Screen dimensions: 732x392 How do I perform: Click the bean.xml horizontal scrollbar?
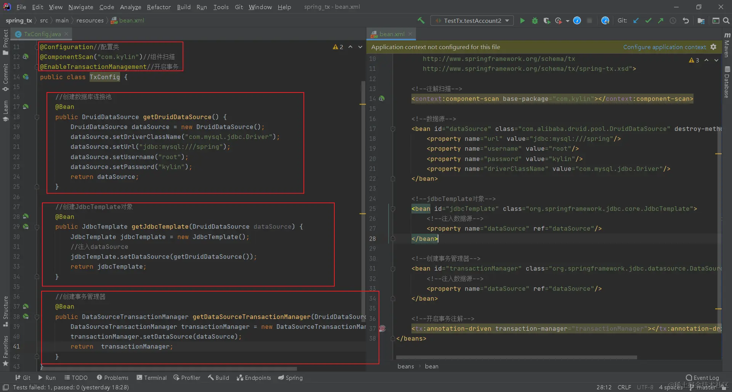tap(517, 357)
